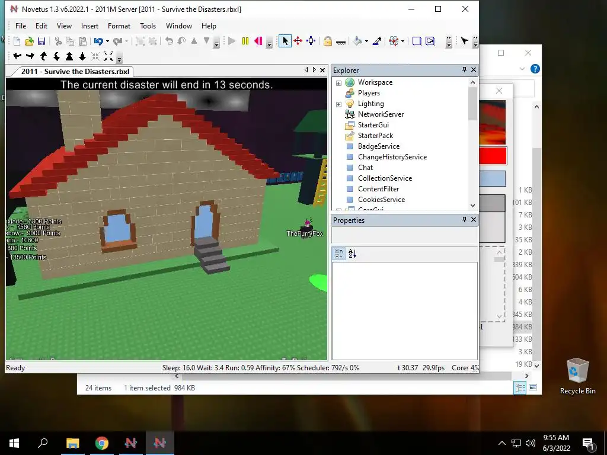
Task: Open File Explorer from taskbar
Action: 72,443
